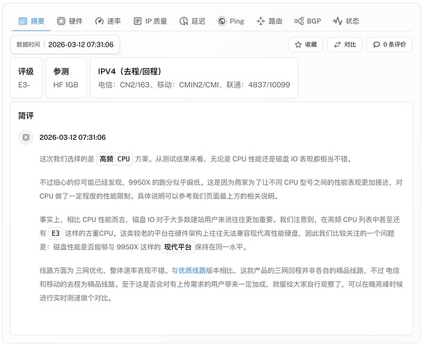424x348 pixels.
Task: Switch to the 状态 status tab
Action: tap(346, 21)
